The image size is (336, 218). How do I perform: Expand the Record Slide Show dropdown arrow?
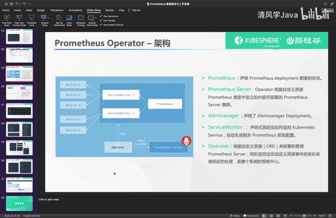[x=95, y=18]
